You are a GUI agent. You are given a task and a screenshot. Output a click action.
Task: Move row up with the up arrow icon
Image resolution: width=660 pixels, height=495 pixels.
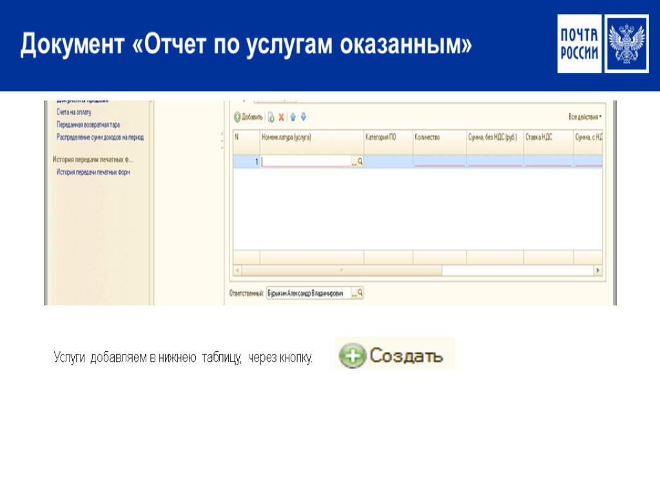[293, 117]
